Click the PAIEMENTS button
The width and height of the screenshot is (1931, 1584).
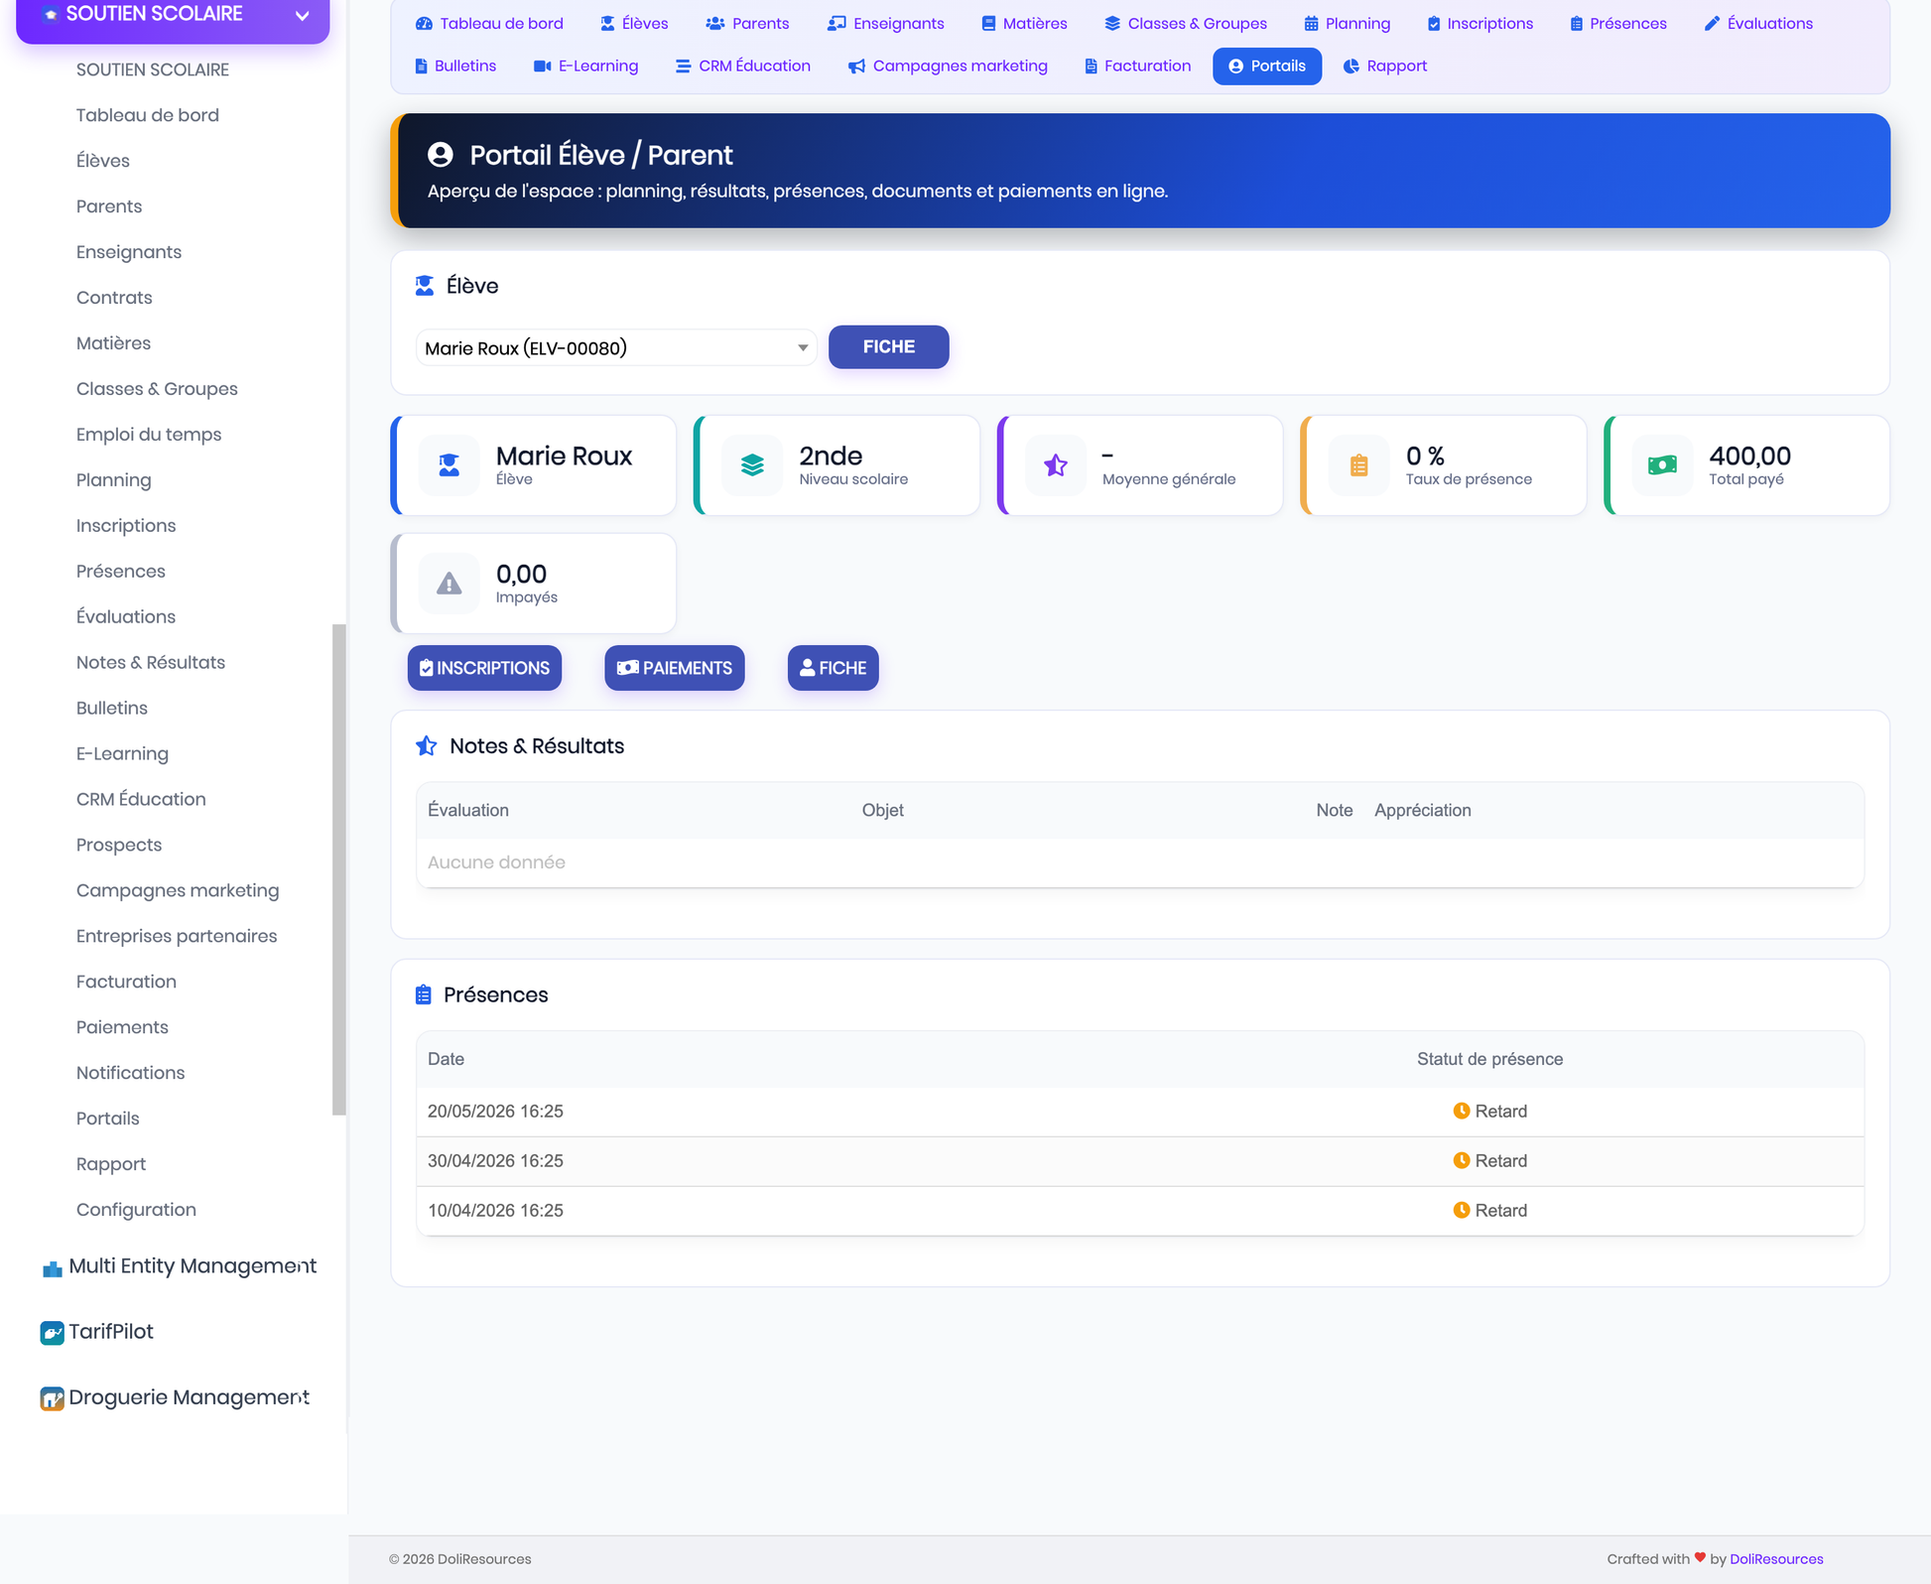[675, 668]
